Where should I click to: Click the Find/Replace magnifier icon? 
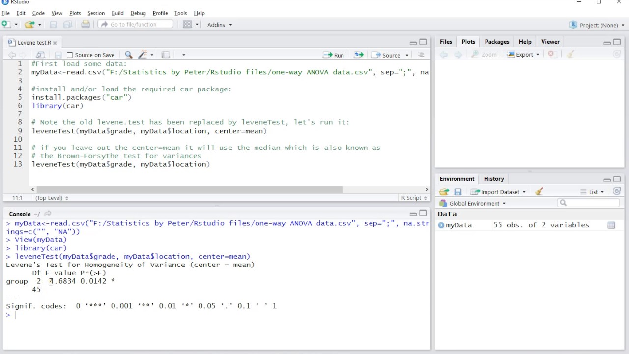(x=128, y=55)
